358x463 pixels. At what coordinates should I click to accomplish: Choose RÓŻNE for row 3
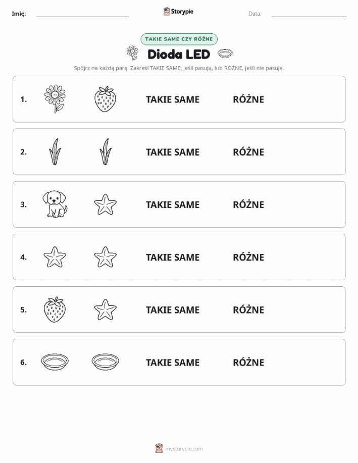(248, 204)
